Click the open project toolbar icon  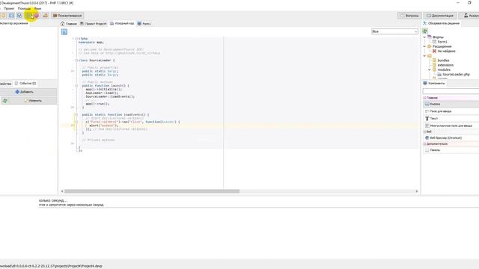pos(11,15)
